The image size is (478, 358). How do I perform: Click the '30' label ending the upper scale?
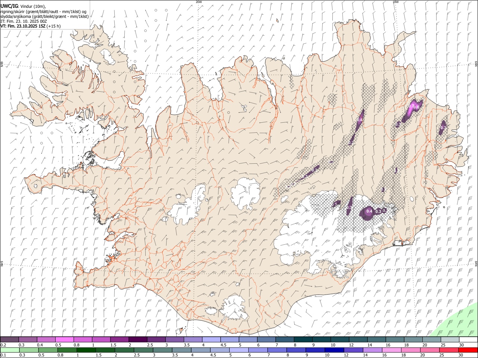[x=462, y=345]
